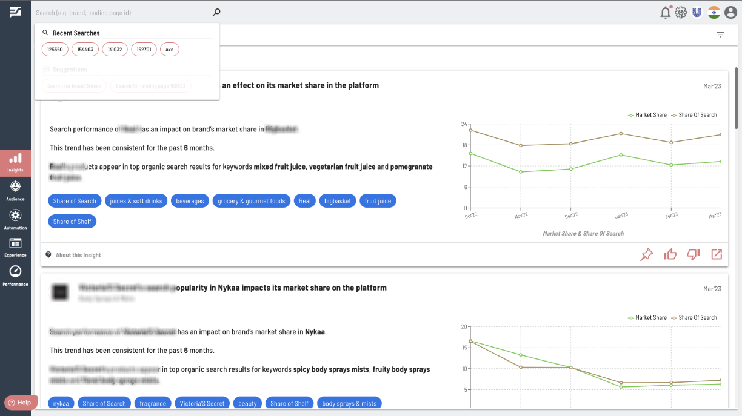Screen dimensions: 742x416
Task: Click the beauty tag
Action: (x=247, y=403)
